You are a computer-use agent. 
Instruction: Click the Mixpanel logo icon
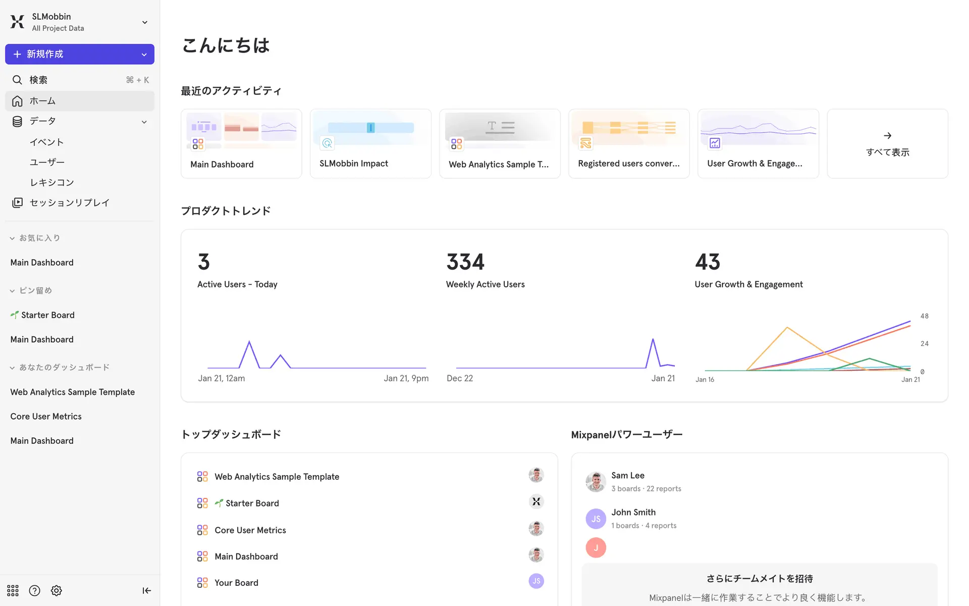pyautogui.click(x=17, y=22)
